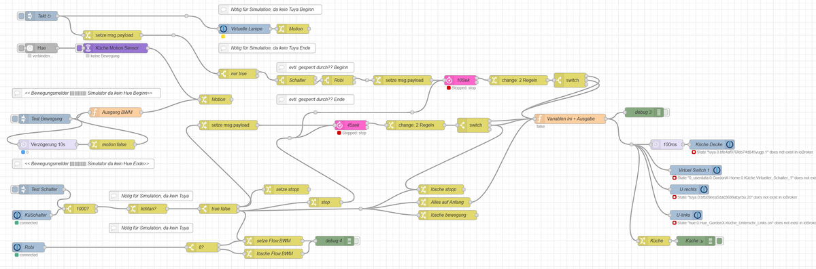Screen dimensions: 816x269
Task: Select comment 'evtl. gesperrt durch?? Ende'
Action: click(x=315, y=100)
